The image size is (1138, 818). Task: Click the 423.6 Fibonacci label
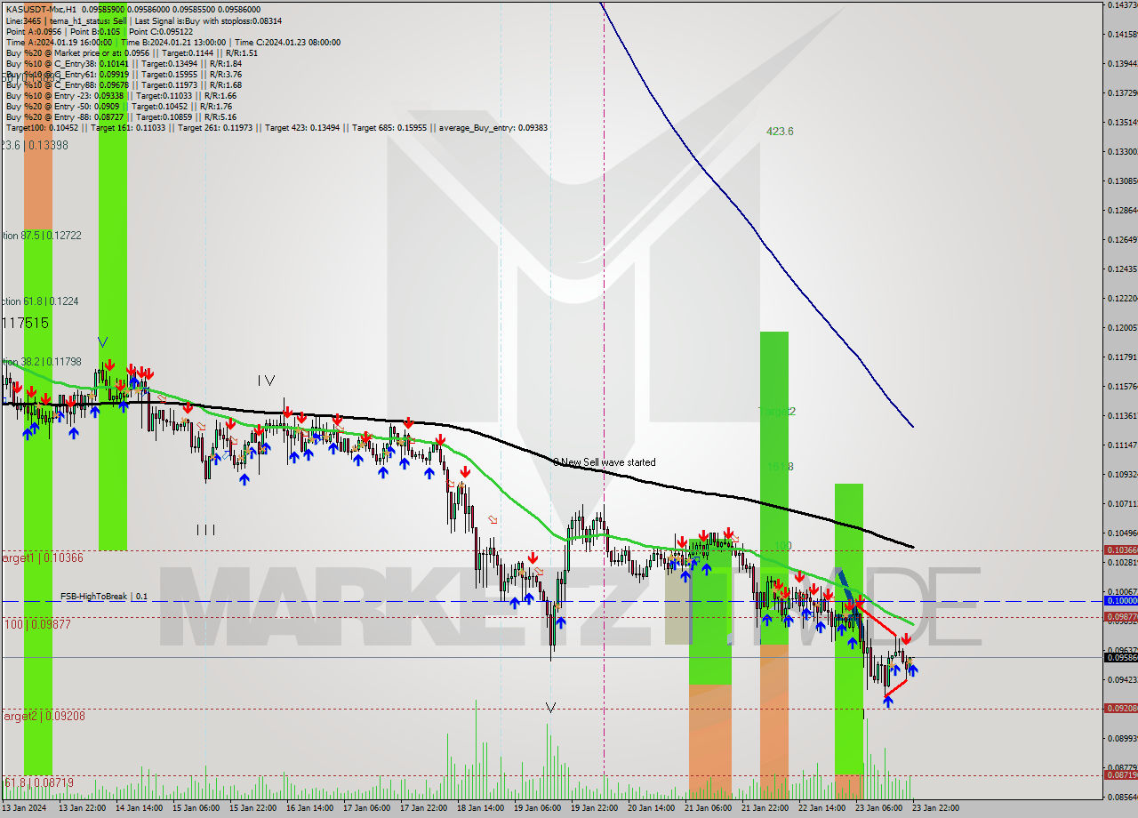coord(780,132)
